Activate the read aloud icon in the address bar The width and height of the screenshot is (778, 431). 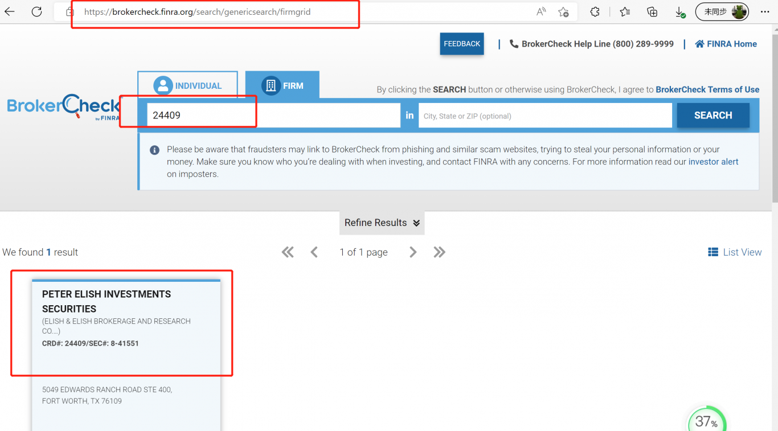click(x=541, y=12)
